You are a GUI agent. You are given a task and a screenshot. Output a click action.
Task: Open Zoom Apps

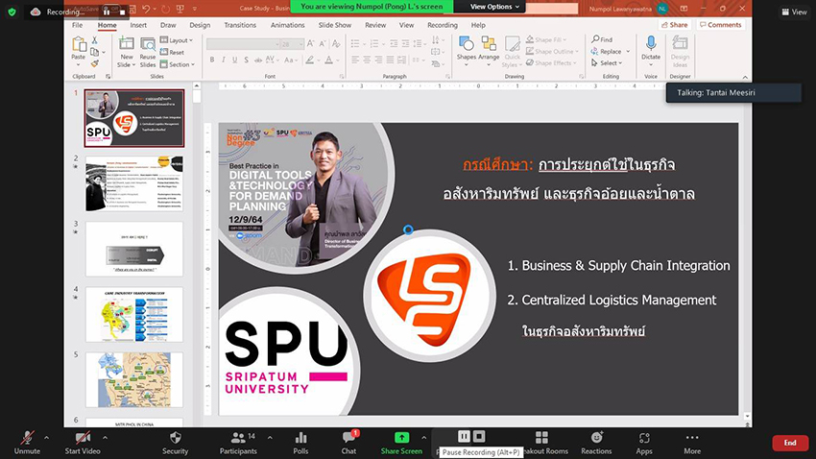point(644,443)
